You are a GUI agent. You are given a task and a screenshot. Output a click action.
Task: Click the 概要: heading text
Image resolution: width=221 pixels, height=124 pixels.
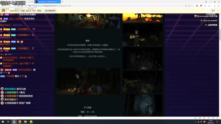[x=88, y=41]
